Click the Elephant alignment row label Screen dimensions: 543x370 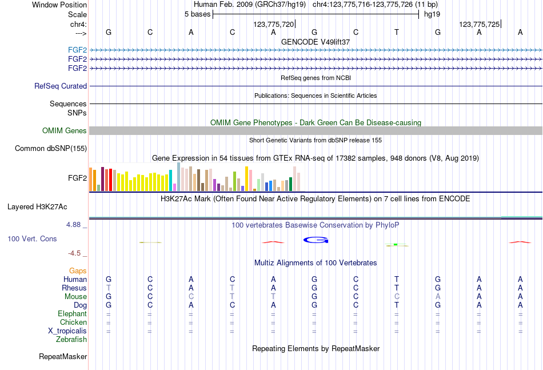[73, 313]
